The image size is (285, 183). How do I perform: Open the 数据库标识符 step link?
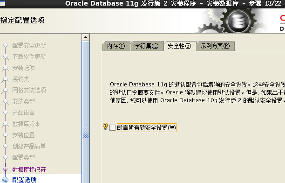[x=29, y=169]
